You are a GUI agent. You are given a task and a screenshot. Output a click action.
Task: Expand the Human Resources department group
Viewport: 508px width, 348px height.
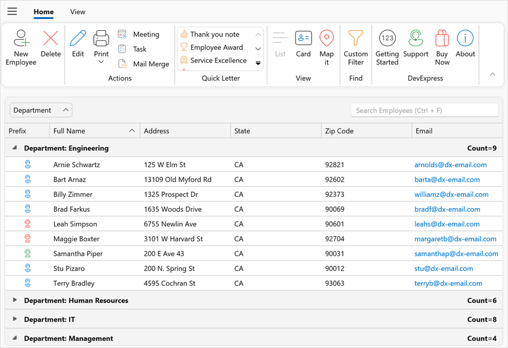tap(15, 300)
